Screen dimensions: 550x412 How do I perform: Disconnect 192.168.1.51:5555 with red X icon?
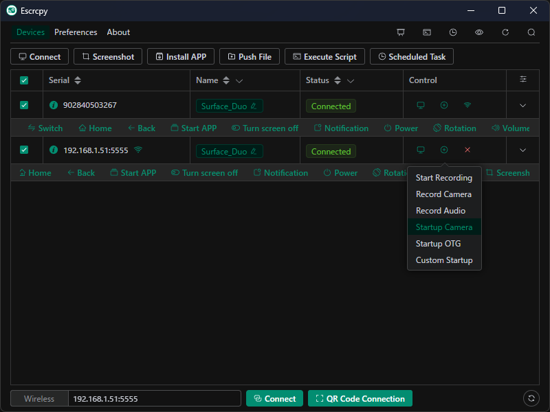pyautogui.click(x=467, y=150)
